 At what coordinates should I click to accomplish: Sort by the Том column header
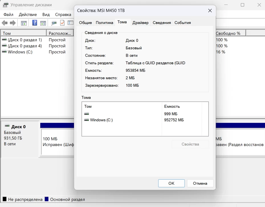[23, 33]
